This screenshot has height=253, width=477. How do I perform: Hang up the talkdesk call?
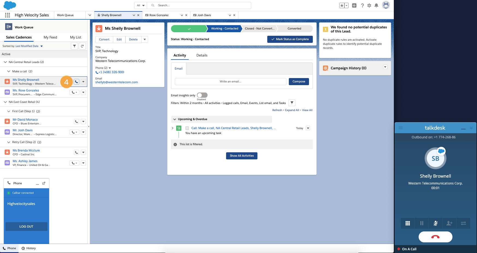point(436,237)
